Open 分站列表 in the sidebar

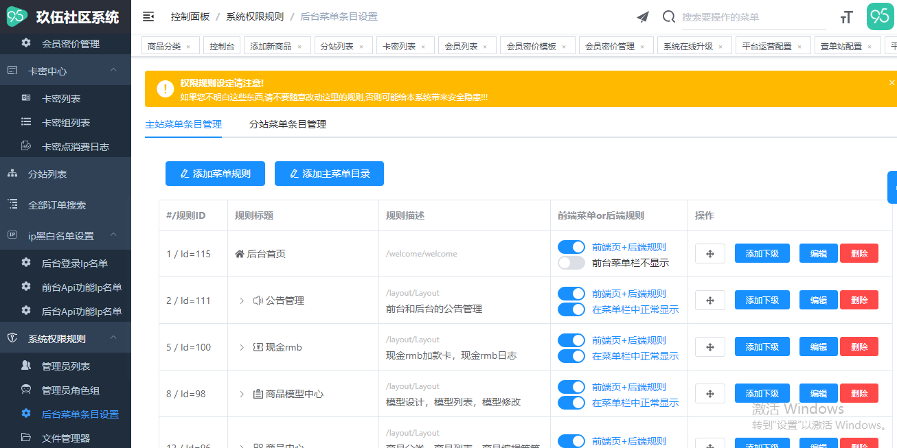click(65, 174)
